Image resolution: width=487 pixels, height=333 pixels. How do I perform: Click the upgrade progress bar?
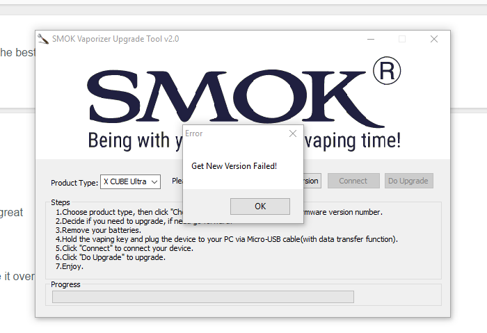click(203, 297)
